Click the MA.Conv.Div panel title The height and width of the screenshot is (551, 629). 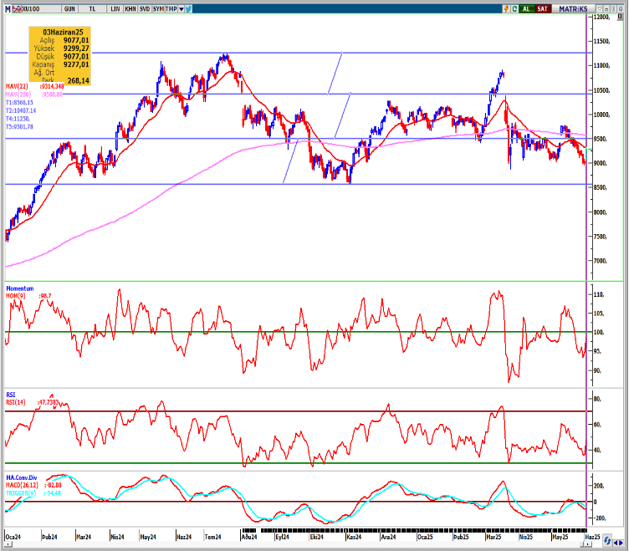pyautogui.click(x=22, y=477)
